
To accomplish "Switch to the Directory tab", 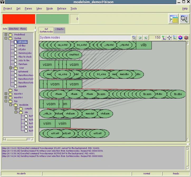I will (13, 29).
